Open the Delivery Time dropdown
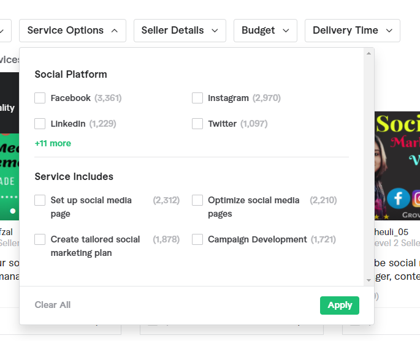Screen dimensions: 420x341 coord(352,31)
